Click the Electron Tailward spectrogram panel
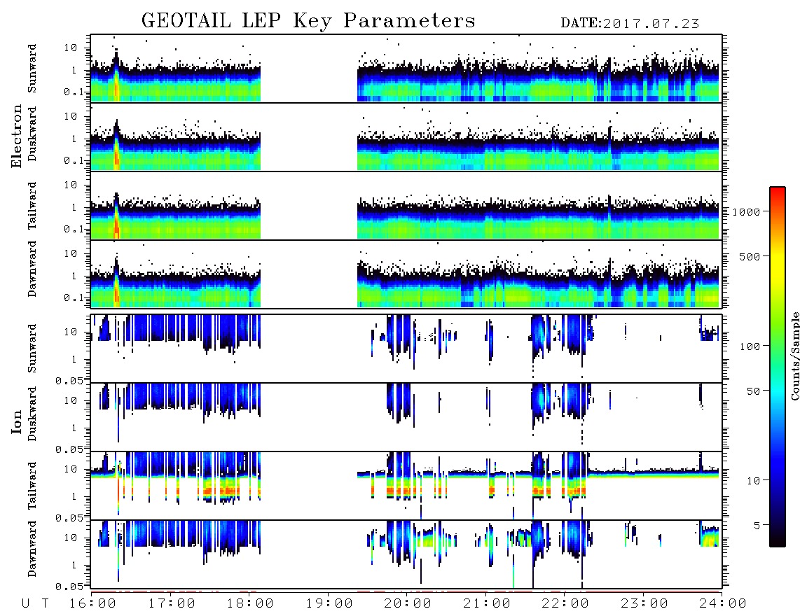The width and height of the screenshot is (800, 616). coord(406,206)
